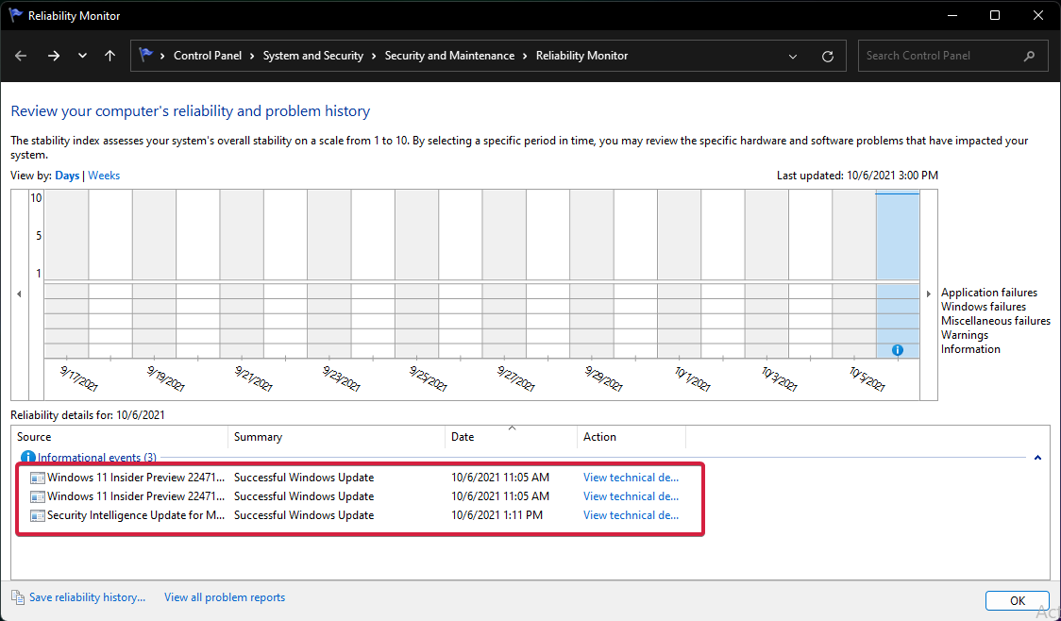Switch view to Days
The width and height of the screenshot is (1061, 621).
tap(67, 176)
